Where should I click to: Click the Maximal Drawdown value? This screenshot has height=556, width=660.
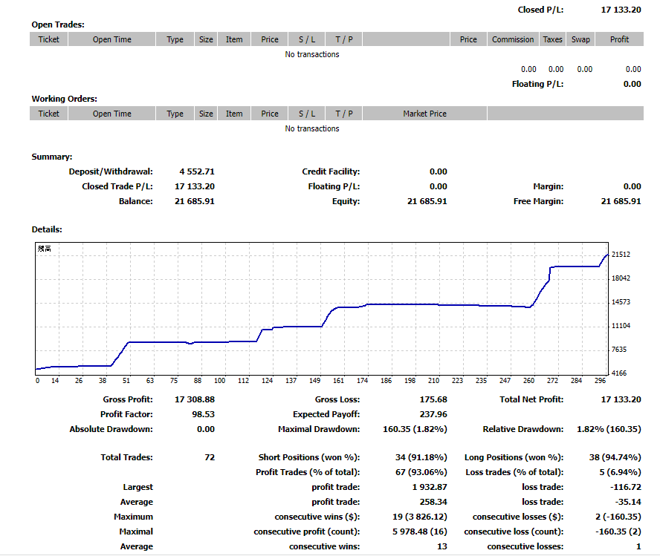tap(415, 429)
